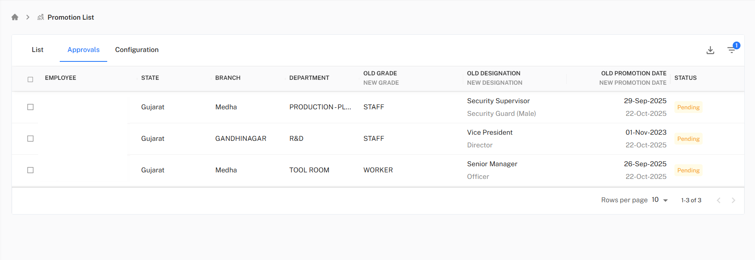The height and width of the screenshot is (260, 755).
Task: Open the rows per page dropdown
Action: (660, 200)
